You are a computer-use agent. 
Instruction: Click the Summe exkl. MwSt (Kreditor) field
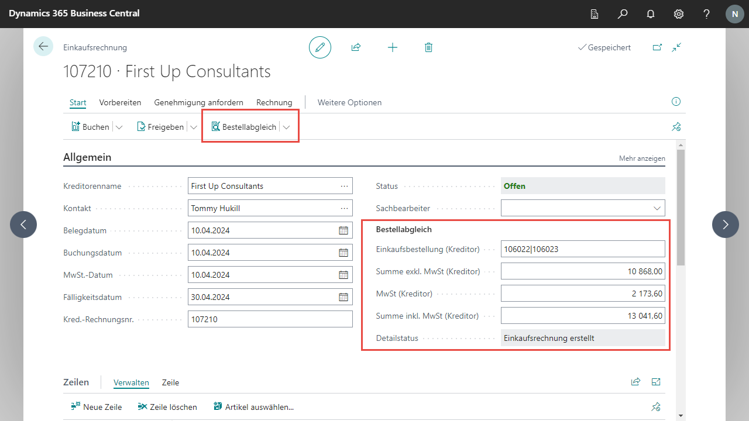click(583, 271)
